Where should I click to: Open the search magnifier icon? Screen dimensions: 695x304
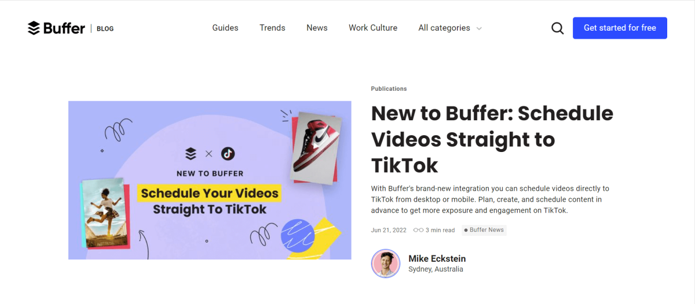point(557,28)
